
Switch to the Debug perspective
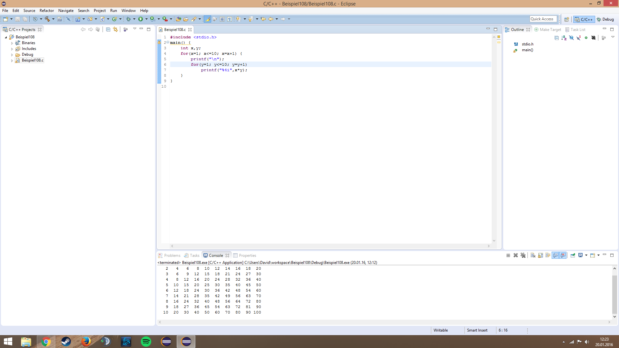coord(605,19)
